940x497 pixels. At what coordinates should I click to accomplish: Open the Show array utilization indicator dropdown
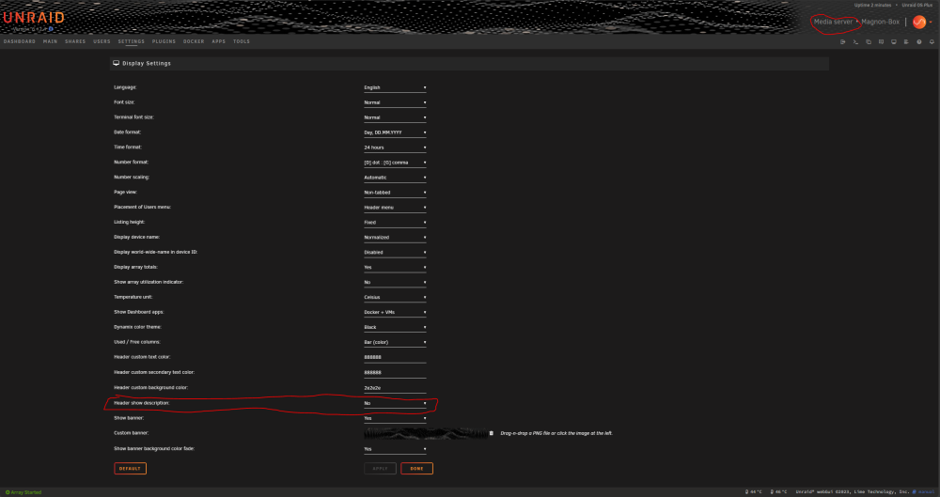(395, 283)
